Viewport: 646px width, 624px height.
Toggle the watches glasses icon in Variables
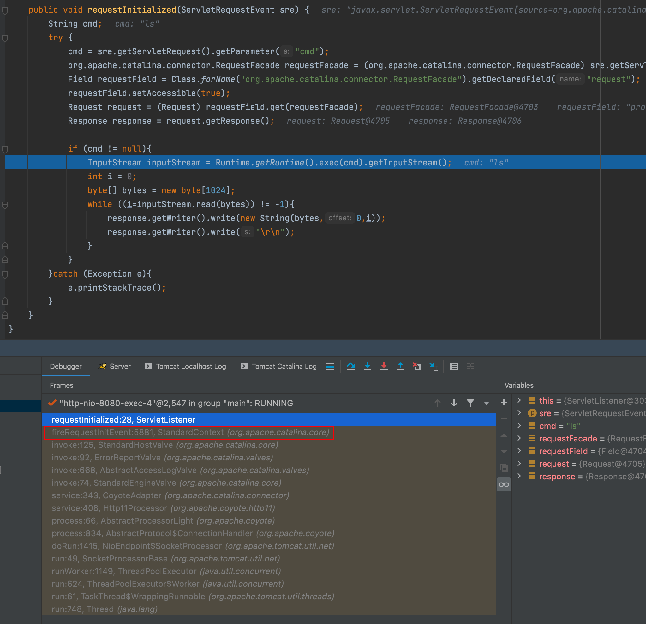pyautogui.click(x=504, y=484)
